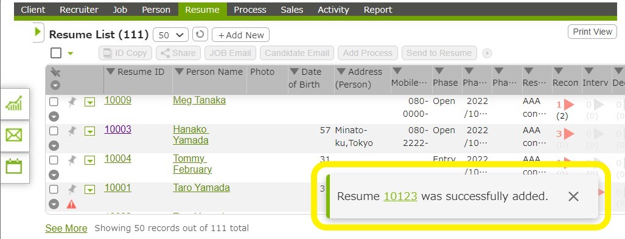Expand circle arrow under Meg Tanaka row

pyautogui.click(x=54, y=116)
